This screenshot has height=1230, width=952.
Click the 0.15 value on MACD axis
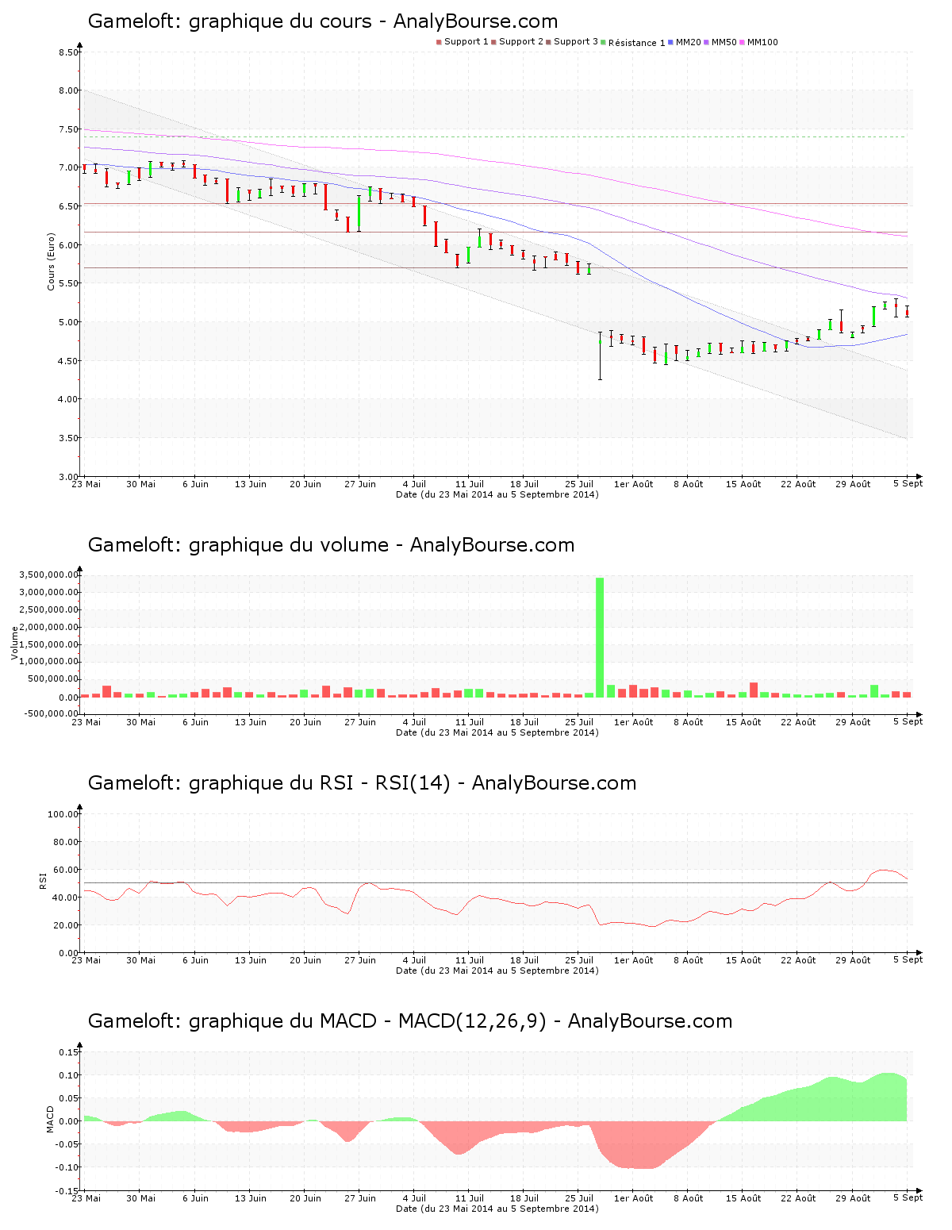tap(68, 1052)
